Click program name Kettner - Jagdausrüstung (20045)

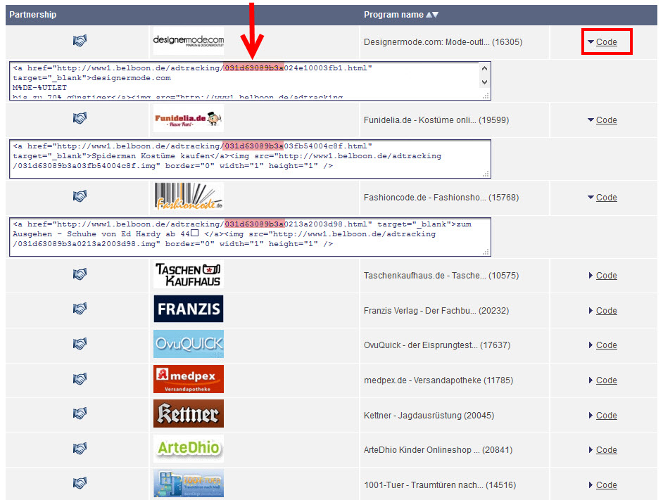point(429,416)
